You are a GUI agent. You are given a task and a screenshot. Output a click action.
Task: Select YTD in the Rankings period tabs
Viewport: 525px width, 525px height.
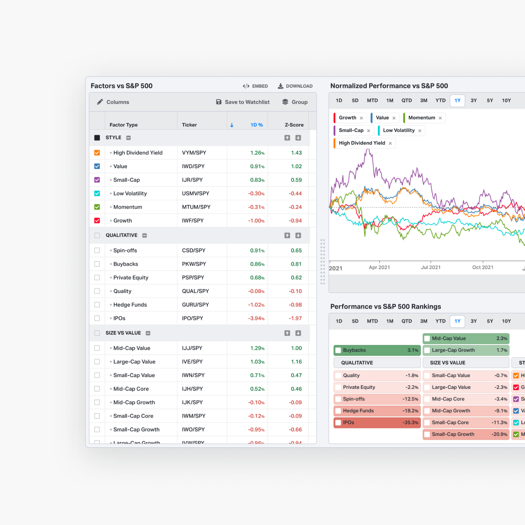(440, 321)
